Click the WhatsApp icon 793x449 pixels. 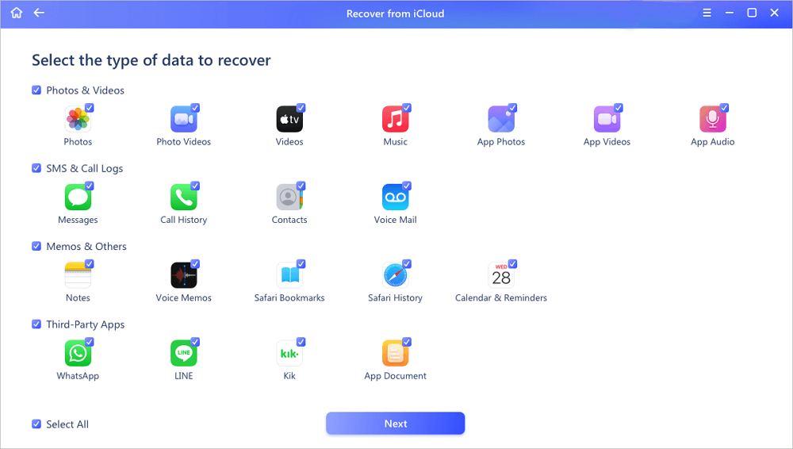point(78,353)
